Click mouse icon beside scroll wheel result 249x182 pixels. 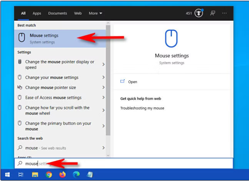tap(20, 108)
